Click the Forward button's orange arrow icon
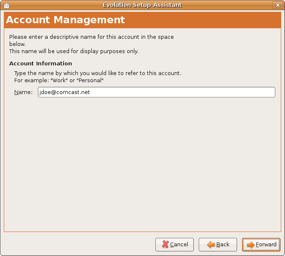The image size is (285, 256). click(250, 245)
